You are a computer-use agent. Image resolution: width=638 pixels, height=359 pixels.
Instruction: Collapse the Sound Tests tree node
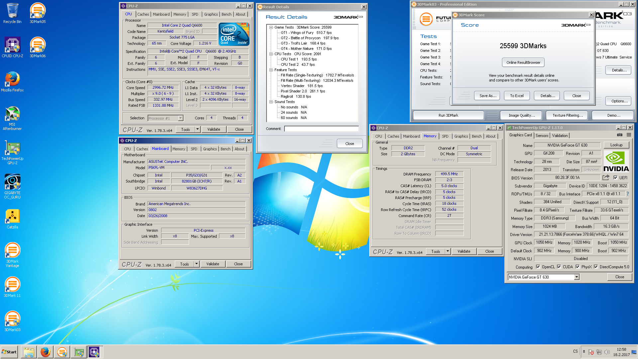coord(271,102)
